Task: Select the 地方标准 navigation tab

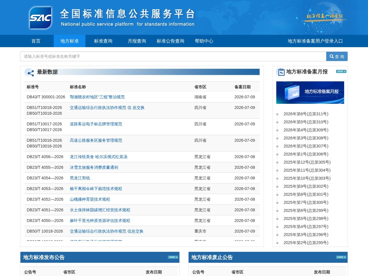Action: click(70, 41)
